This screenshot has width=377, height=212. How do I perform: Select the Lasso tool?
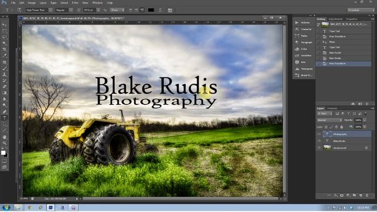point(4,37)
